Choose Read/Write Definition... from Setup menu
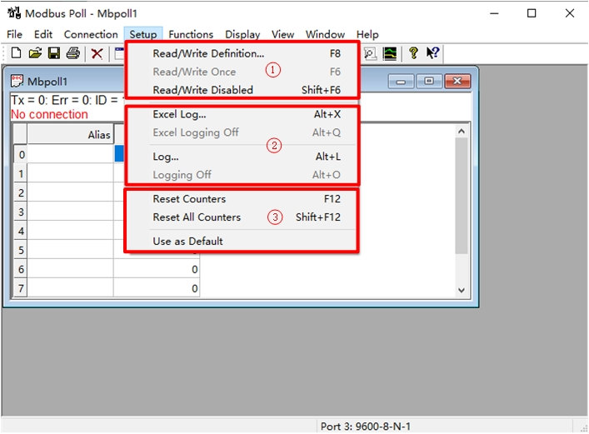The width and height of the screenshot is (589, 434). tap(242, 54)
